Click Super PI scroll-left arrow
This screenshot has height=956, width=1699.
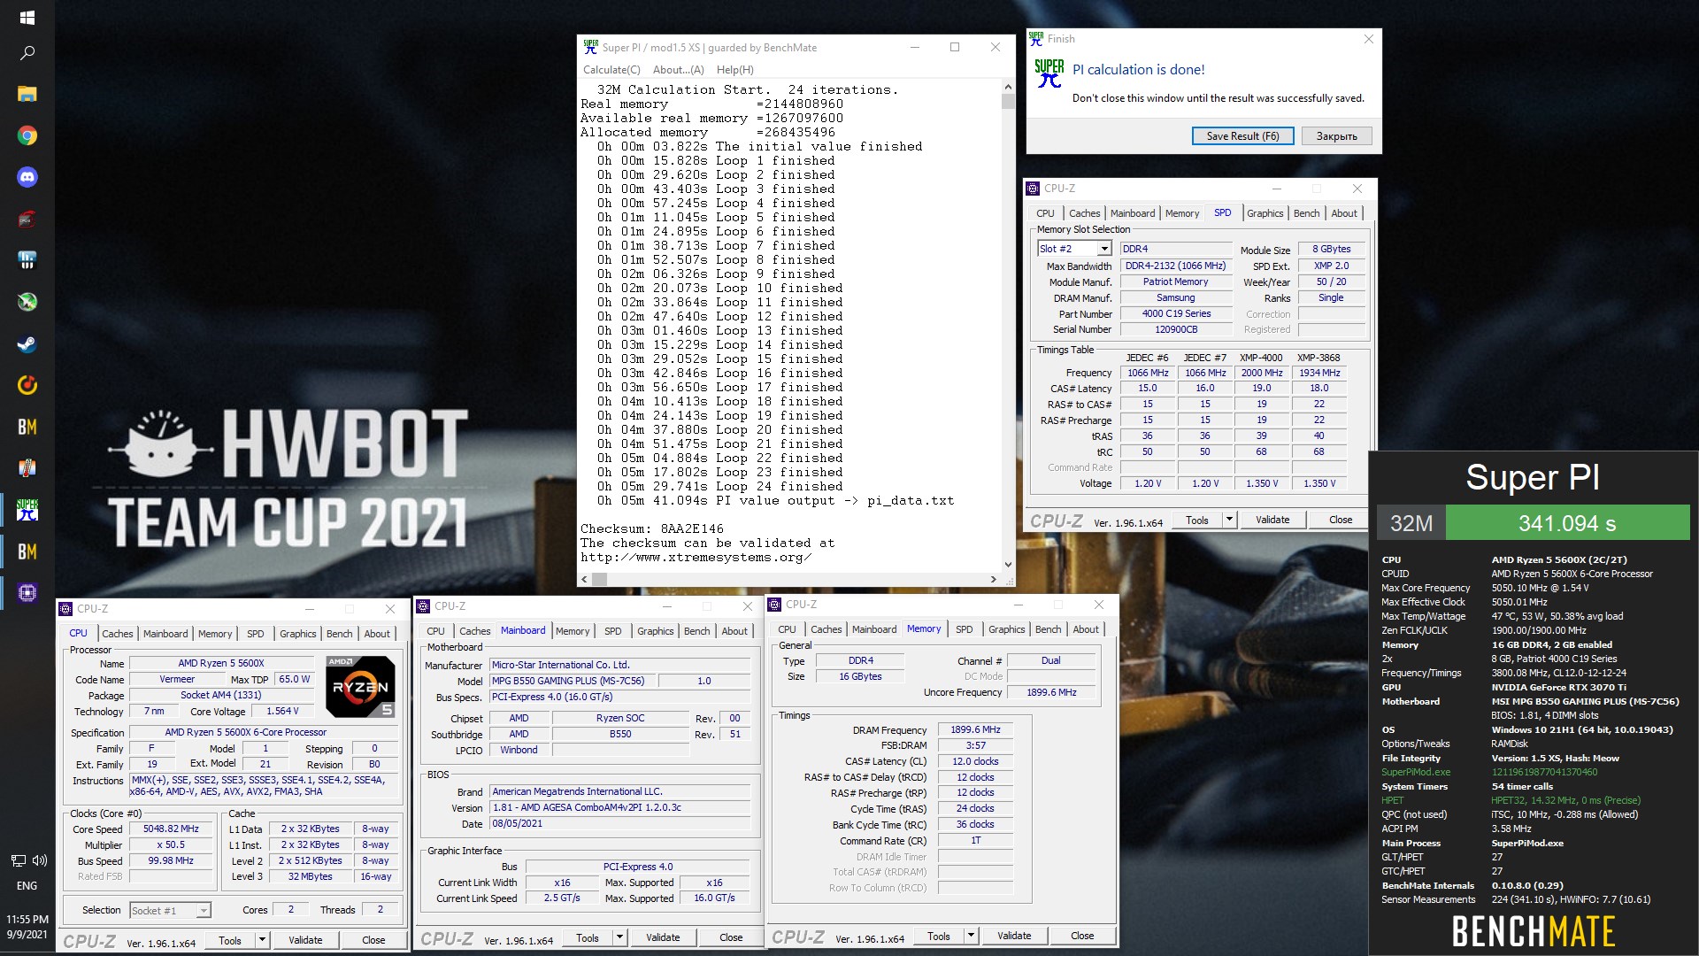pyautogui.click(x=584, y=580)
